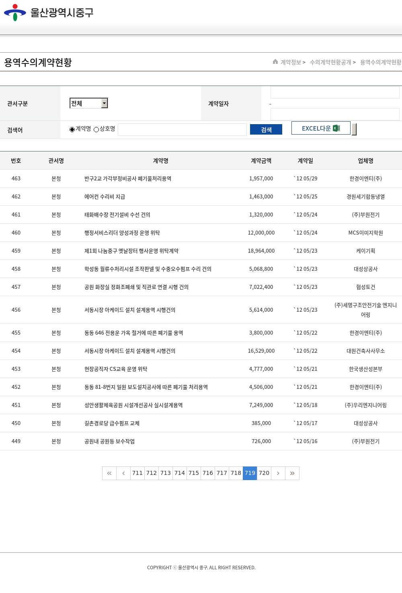Click the Ulsan Jung-gu logo emblem
The height and width of the screenshot is (593, 402).
tap(15, 12)
